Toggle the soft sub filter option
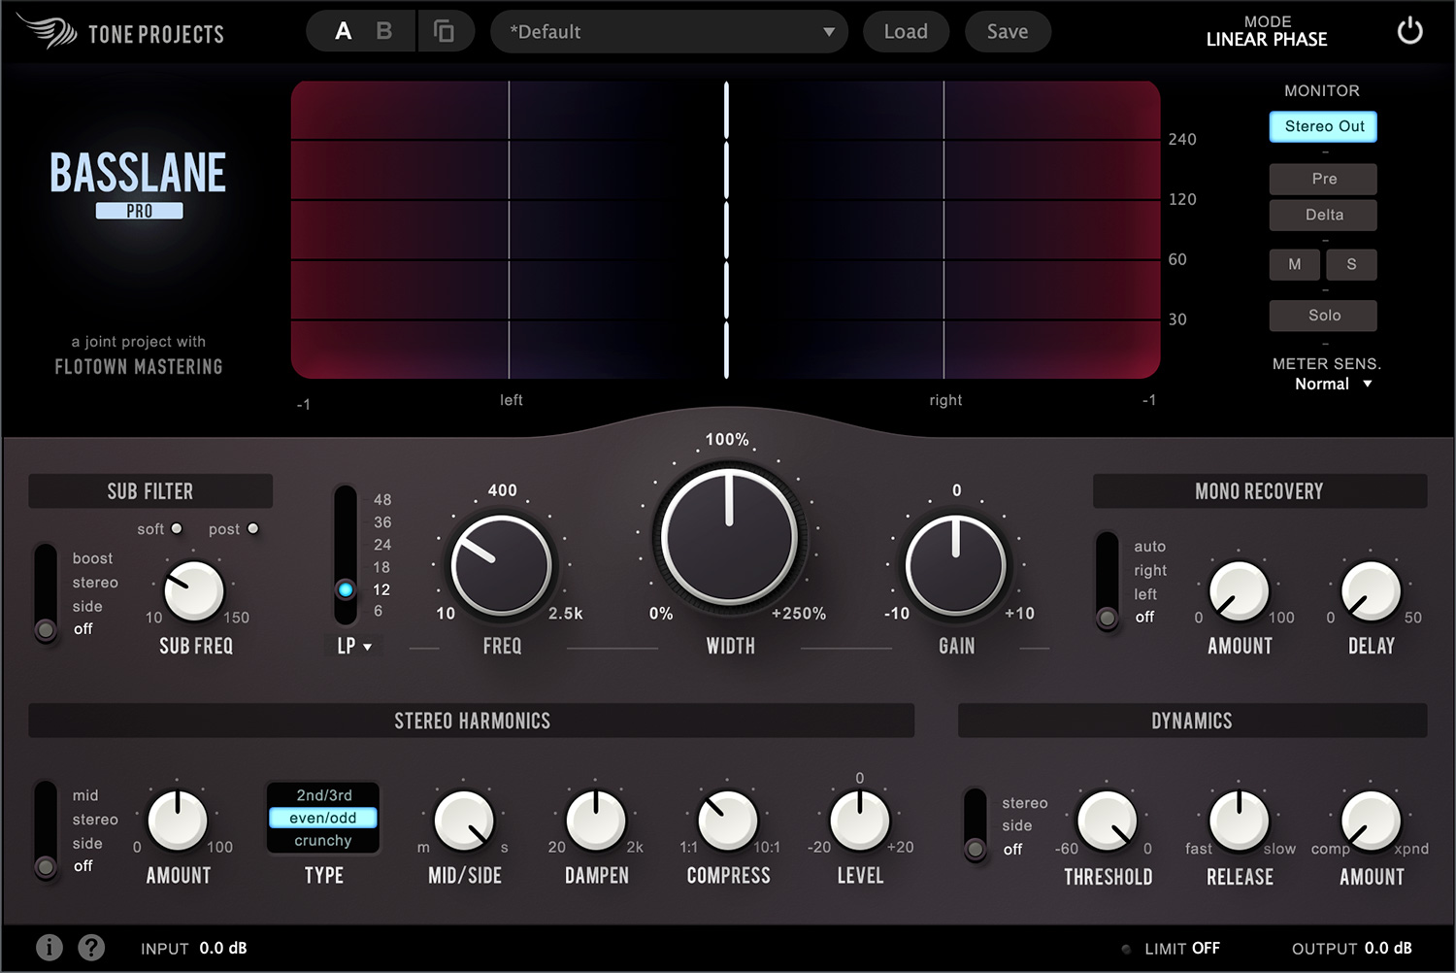1456x973 pixels. (x=177, y=528)
